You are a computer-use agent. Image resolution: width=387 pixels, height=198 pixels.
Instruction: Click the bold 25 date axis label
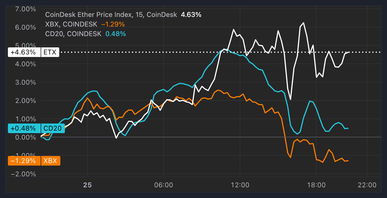pyautogui.click(x=87, y=185)
